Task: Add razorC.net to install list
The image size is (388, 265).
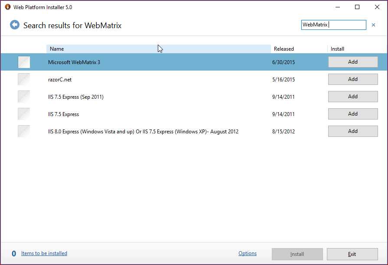Action: coord(353,79)
